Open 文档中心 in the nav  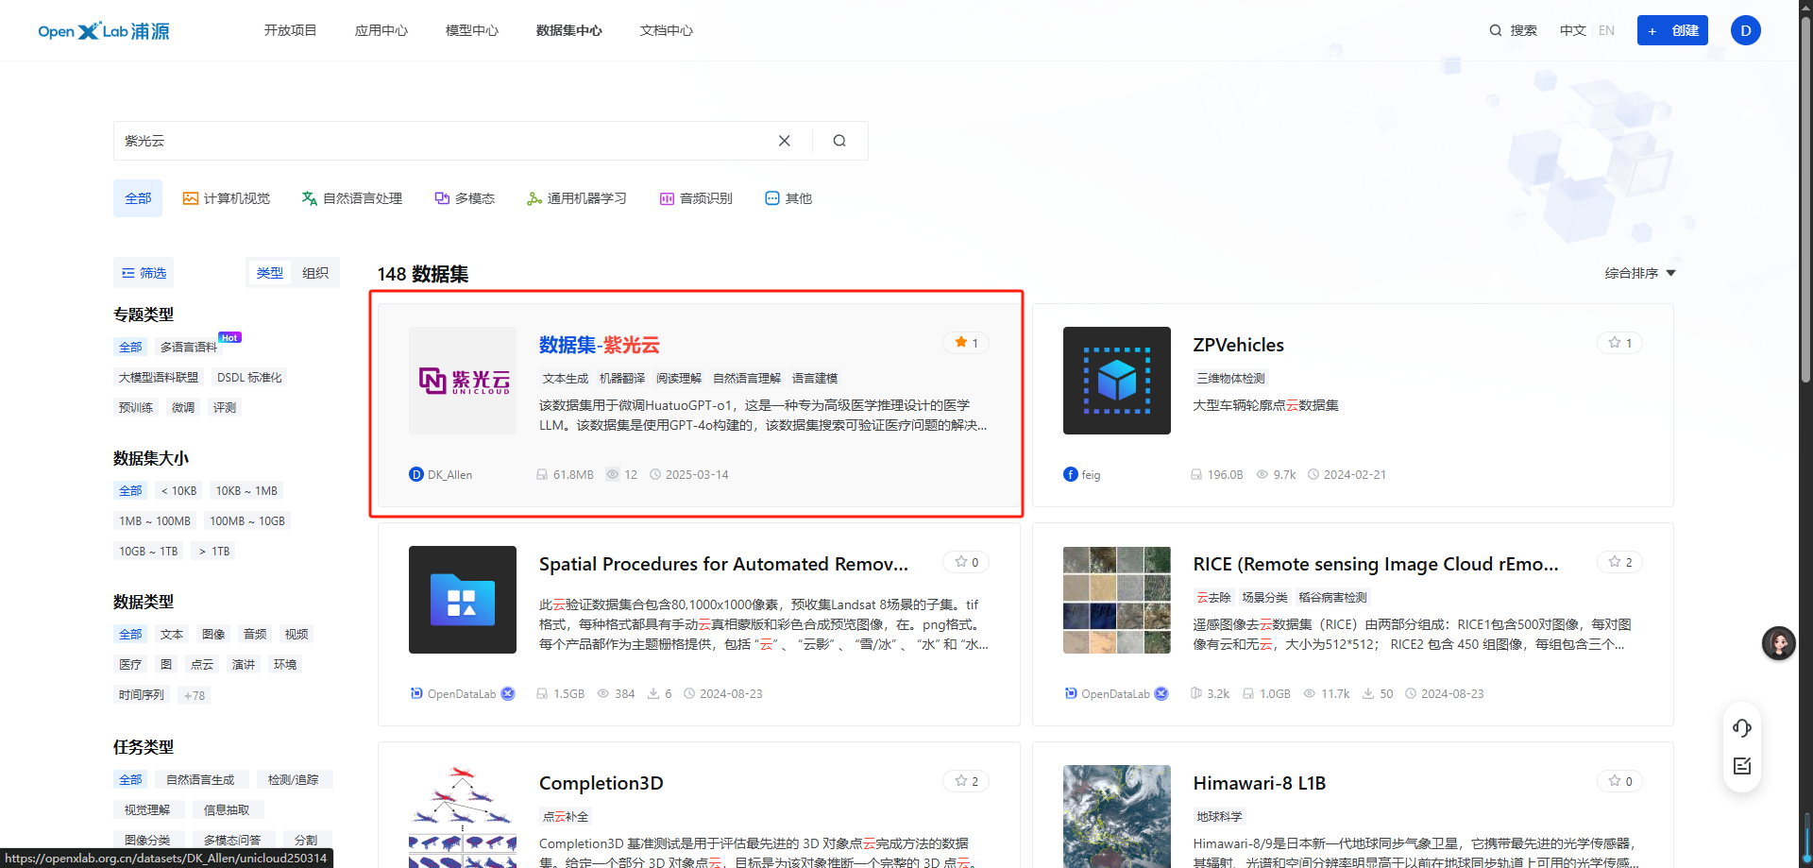[667, 30]
